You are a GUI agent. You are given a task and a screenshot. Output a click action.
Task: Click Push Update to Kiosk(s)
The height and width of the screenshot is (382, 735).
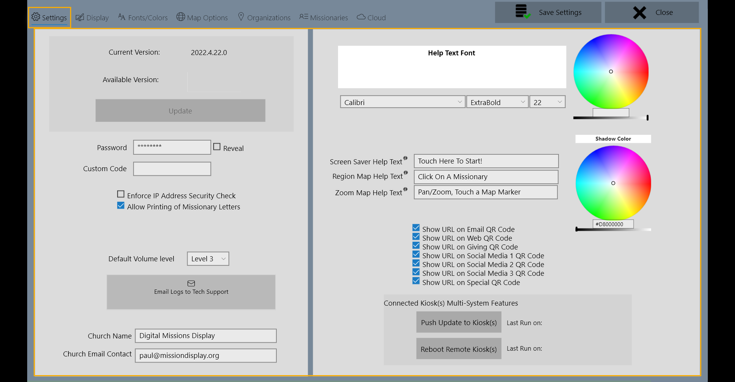[x=458, y=322]
